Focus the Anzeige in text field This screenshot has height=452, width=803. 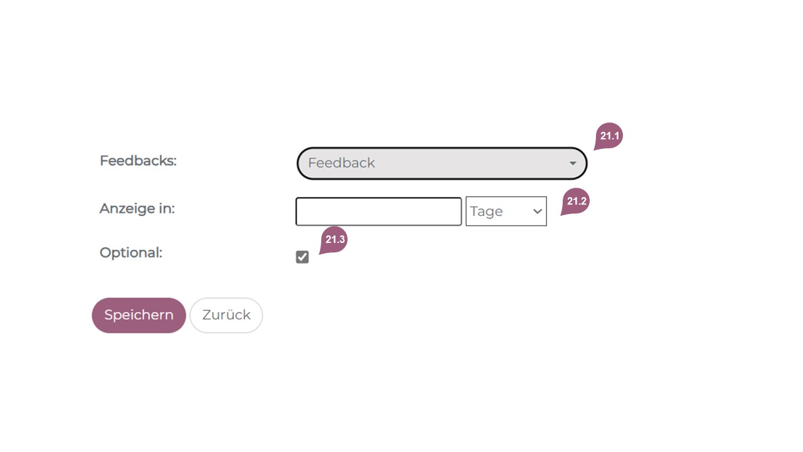click(378, 212)
